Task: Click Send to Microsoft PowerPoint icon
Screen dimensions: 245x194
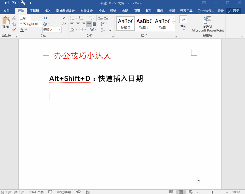Action: click(207, 20)
